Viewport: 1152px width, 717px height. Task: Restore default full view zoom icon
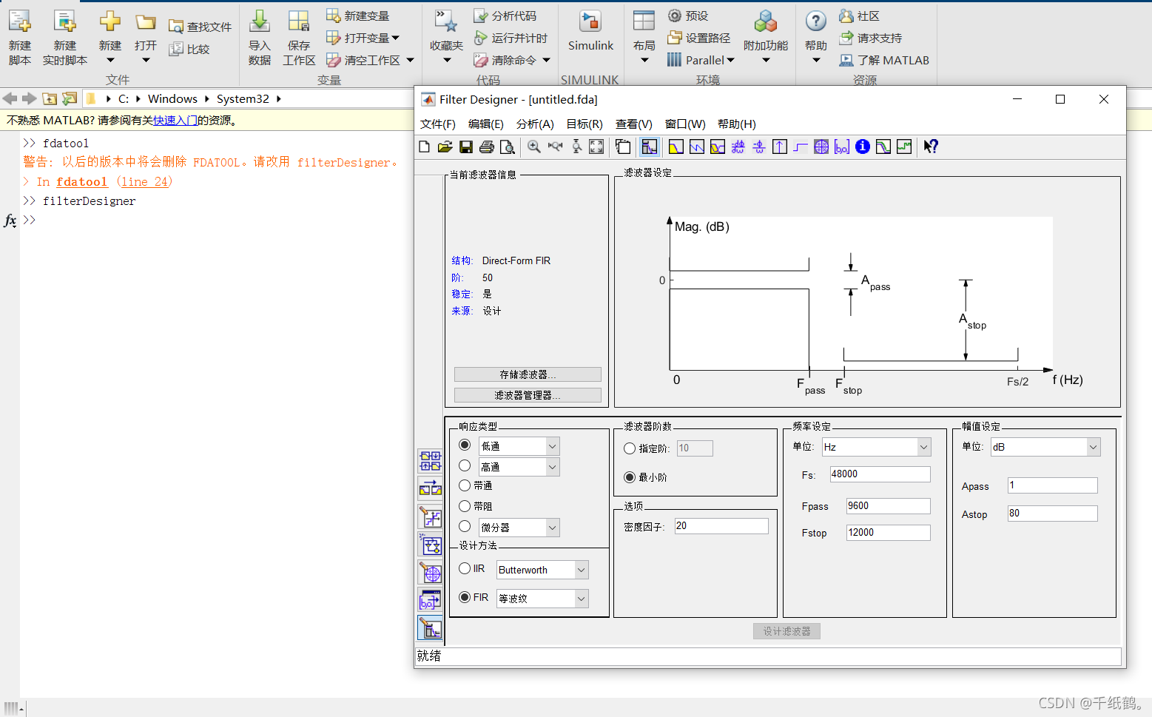[596, 147]
